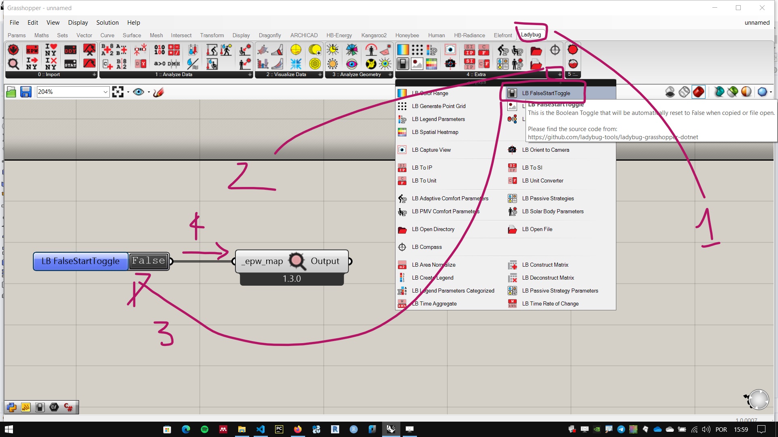The height and width of the screenshot is (437, 778).
Task: Expand the 1 :: Analyze Data panel
Action: pyautogui.click(x=250, y=74)
